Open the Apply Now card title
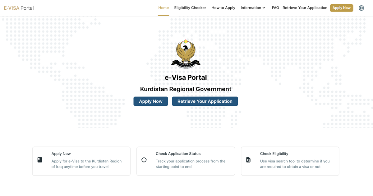 [61, 154]
